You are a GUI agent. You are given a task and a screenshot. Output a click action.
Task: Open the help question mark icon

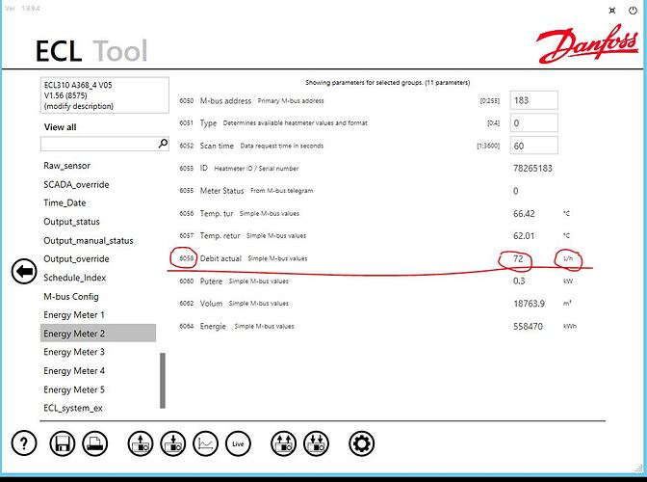point(24,443)
